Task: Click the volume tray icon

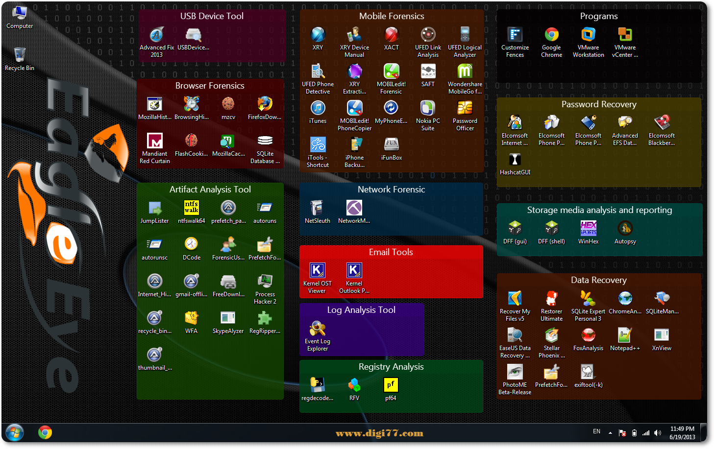Action: (x=658, y=433)
